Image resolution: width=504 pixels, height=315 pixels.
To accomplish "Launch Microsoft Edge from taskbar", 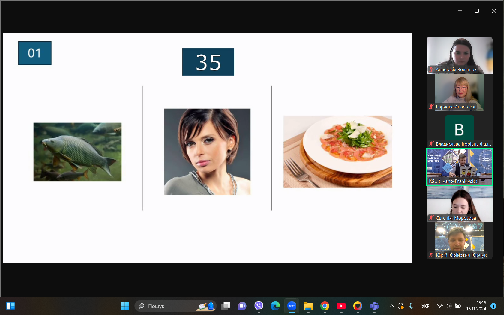I will tap(275, 306).
